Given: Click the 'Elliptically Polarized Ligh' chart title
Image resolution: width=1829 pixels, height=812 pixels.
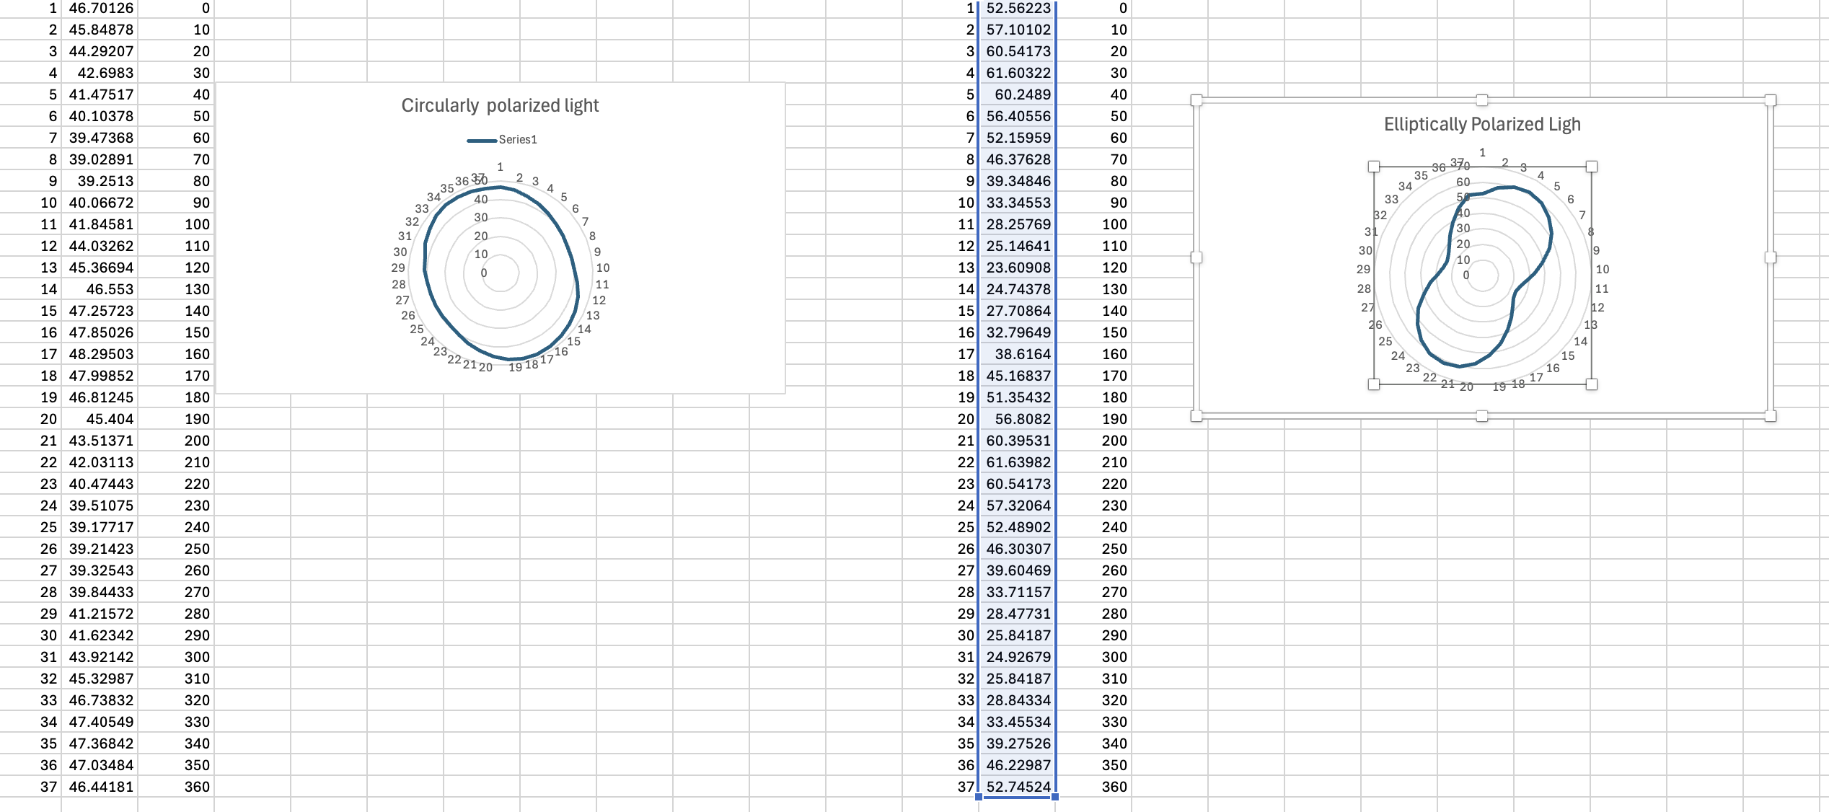Looking at the screenshot, I should (x=1481, y=125).
